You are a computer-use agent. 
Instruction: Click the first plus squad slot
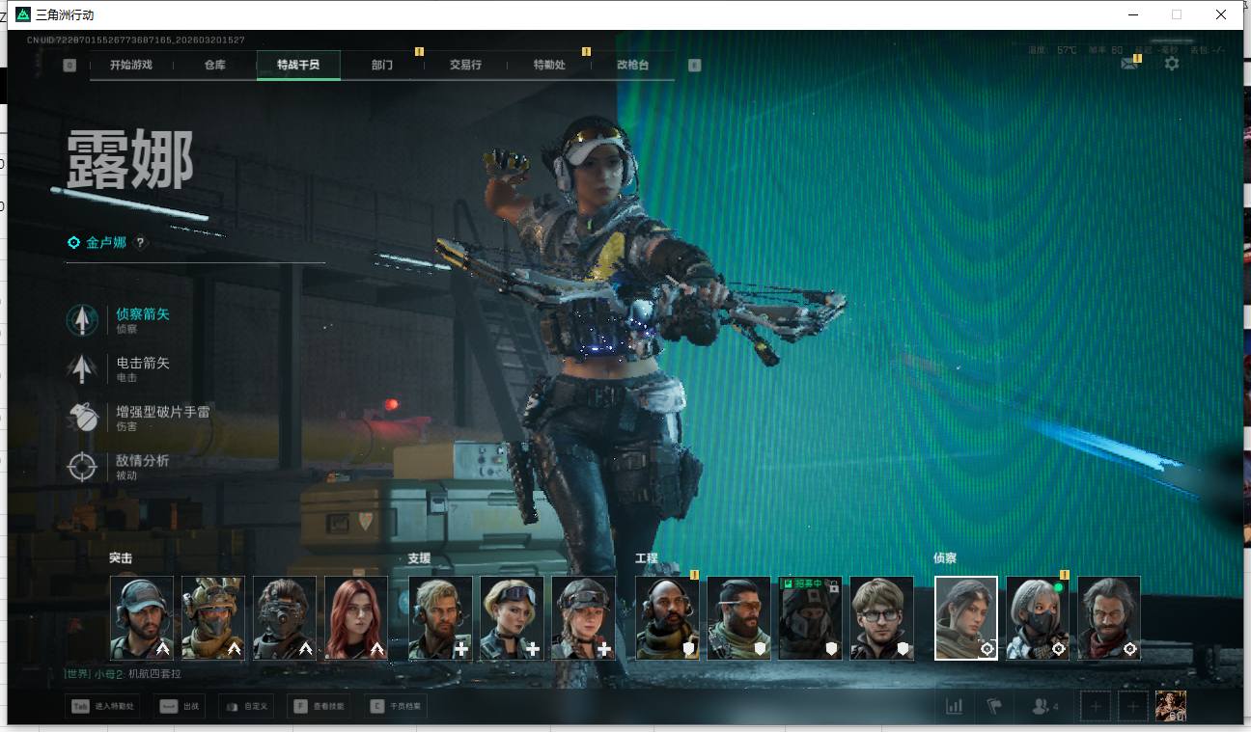[x=1095, y=706]
